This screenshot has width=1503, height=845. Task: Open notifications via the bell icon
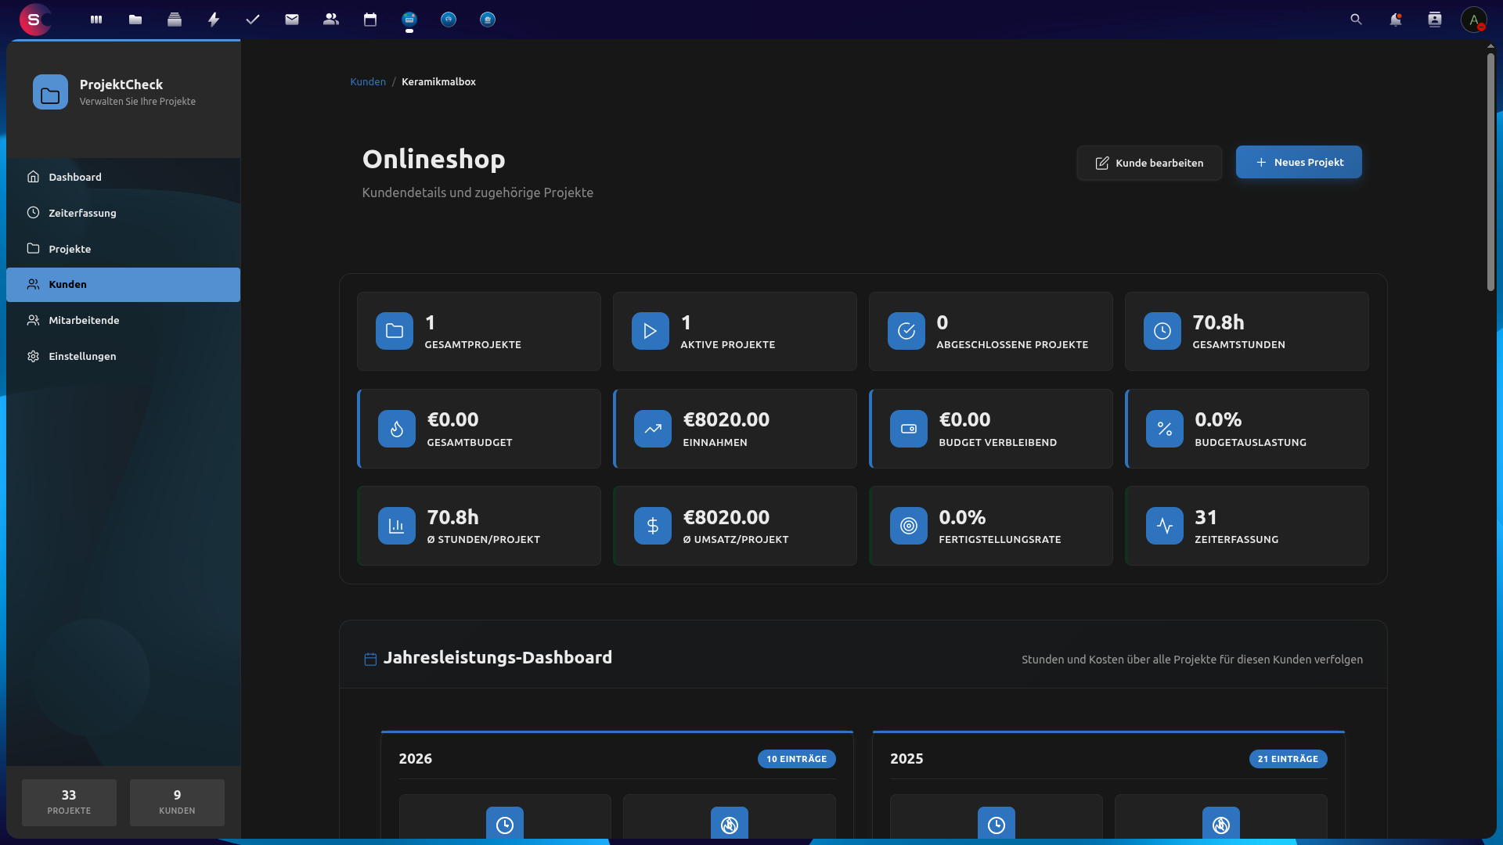(1396, 20)
